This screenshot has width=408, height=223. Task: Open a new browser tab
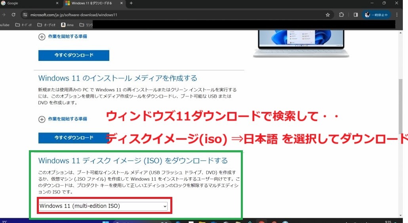(x=131, y=3)
